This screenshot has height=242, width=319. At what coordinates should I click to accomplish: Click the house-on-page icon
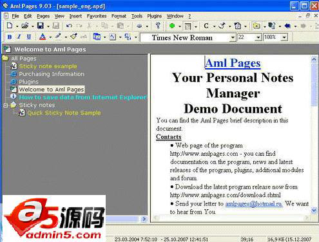coord(238,26)
